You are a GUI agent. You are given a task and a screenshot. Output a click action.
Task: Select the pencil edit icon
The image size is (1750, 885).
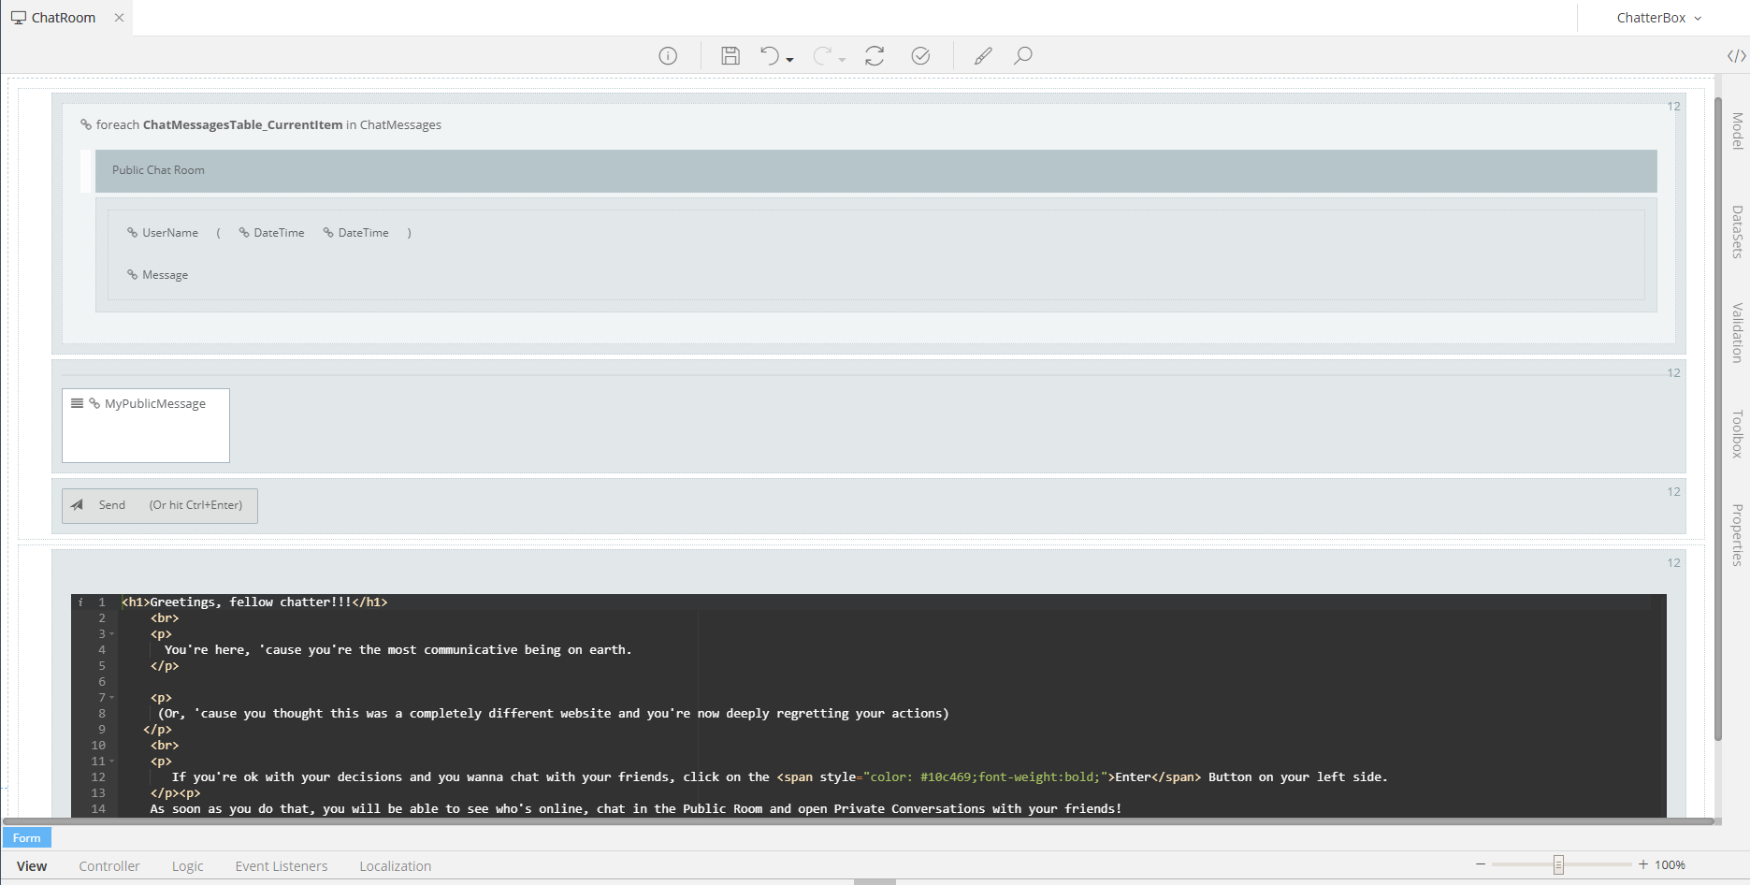pyautogui.click(x=983, y=56)
